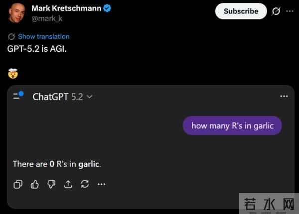Open the ChatGPT conversation options menu

tap(284, 96)
